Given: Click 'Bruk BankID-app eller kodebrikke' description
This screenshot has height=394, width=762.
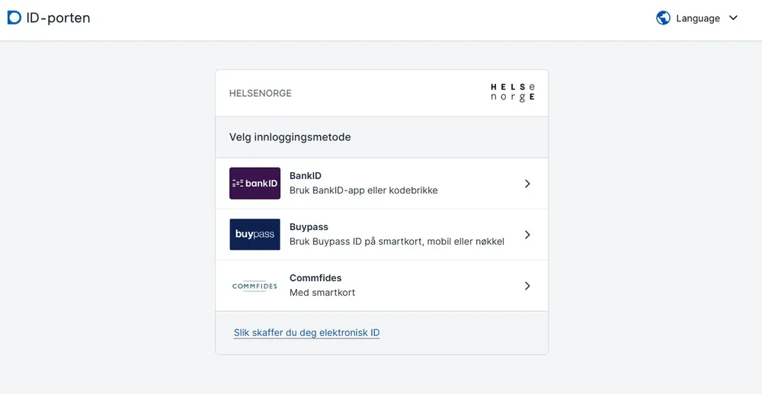Looking at the screenshot, I should [363, 191].
